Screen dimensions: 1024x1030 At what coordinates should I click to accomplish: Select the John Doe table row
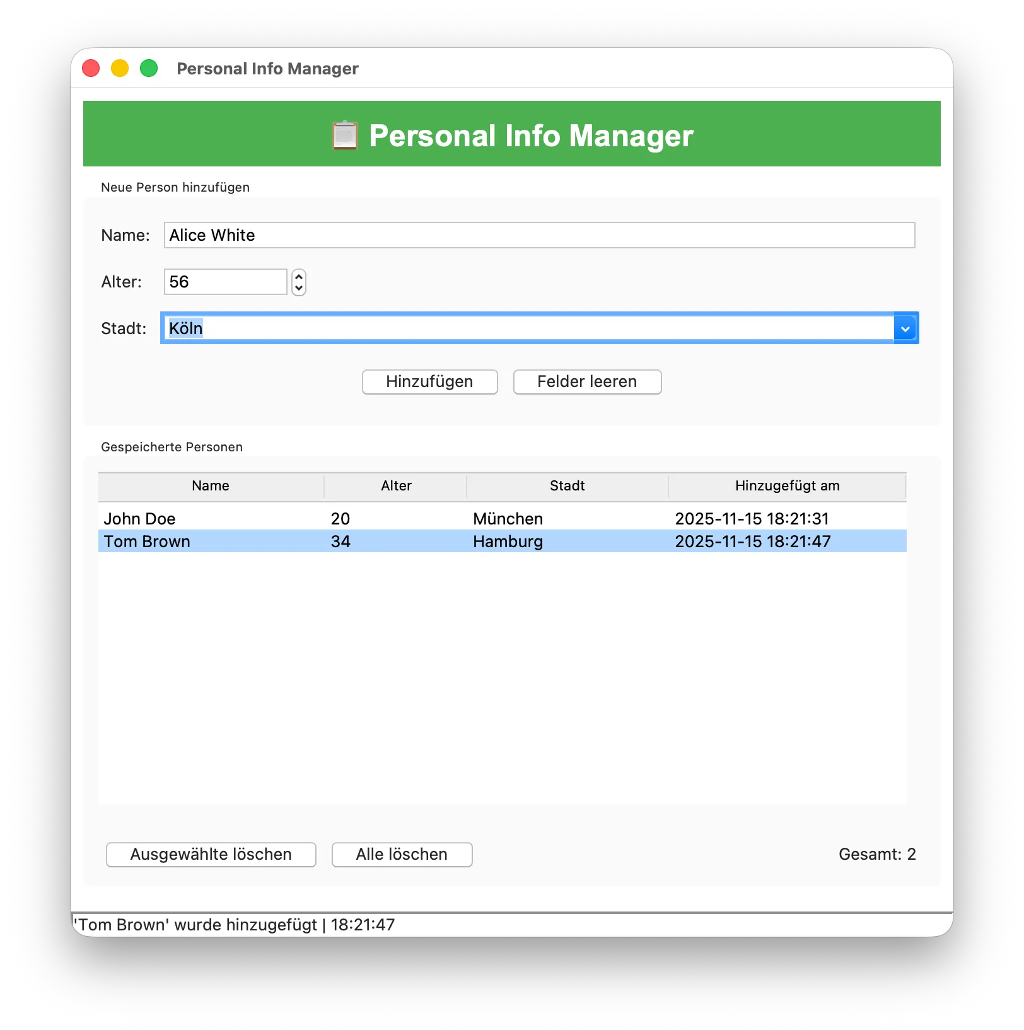[315, 518]
